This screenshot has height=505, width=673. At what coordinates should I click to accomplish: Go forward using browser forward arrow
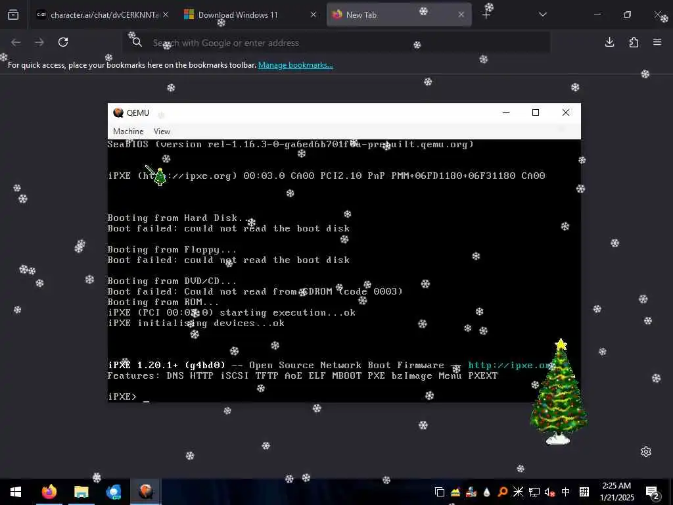[x=39, y=42]
